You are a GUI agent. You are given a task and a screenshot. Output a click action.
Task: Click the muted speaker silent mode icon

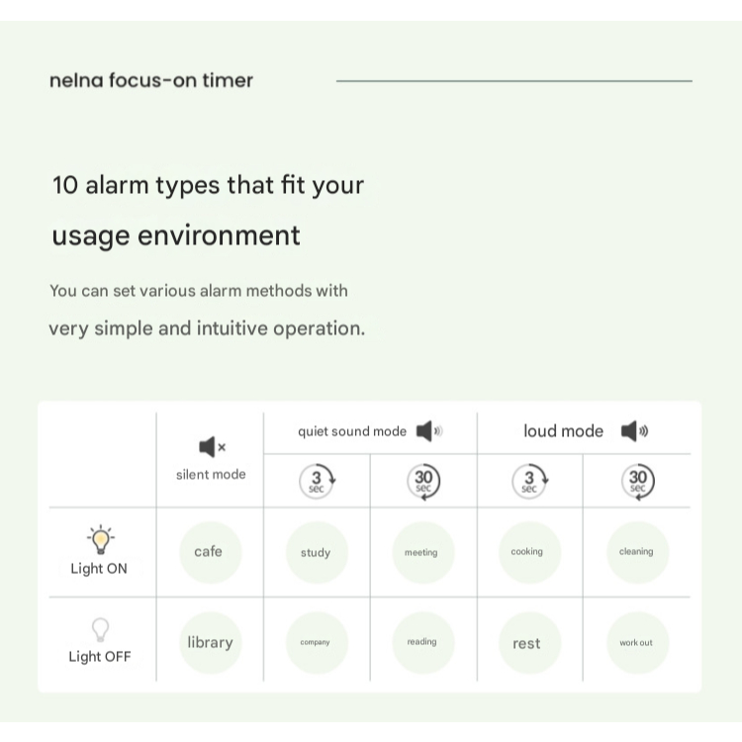pyautogui.click(x=212, y=447)
